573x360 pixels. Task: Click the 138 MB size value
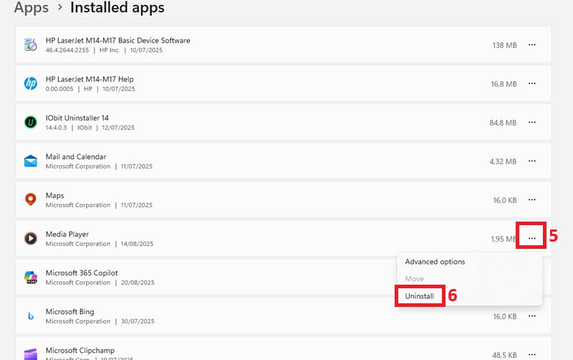[505, 45]
